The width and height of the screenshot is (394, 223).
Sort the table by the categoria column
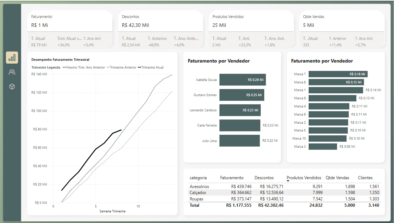[198, 178]
